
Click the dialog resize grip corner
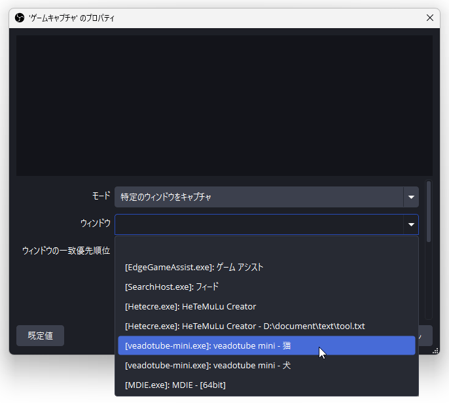coord(435,351)
